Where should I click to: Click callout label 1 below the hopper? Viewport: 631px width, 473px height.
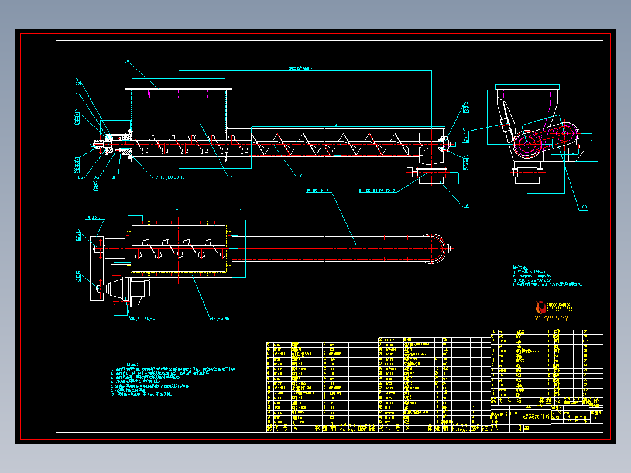[231, 176]
